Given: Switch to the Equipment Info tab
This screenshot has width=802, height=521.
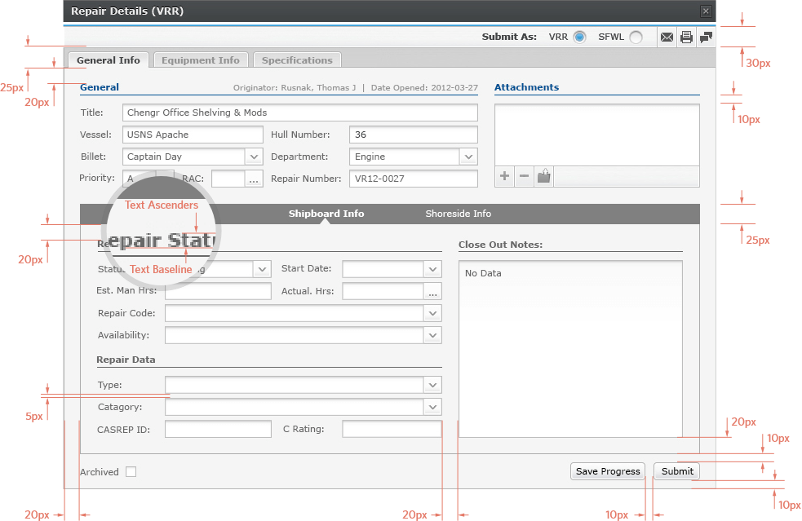Looking at the screenshot, I should [x=201, y=60].
